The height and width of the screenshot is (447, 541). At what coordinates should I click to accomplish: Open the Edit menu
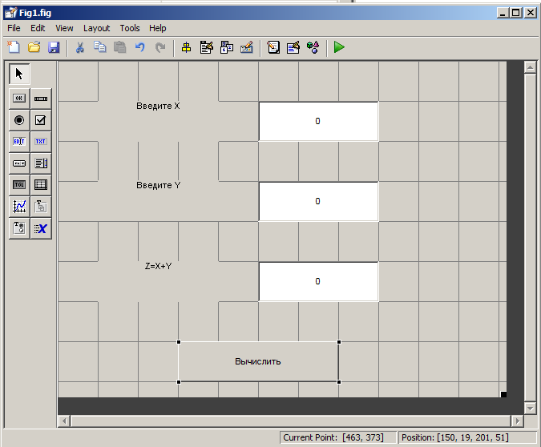[38, 28]
